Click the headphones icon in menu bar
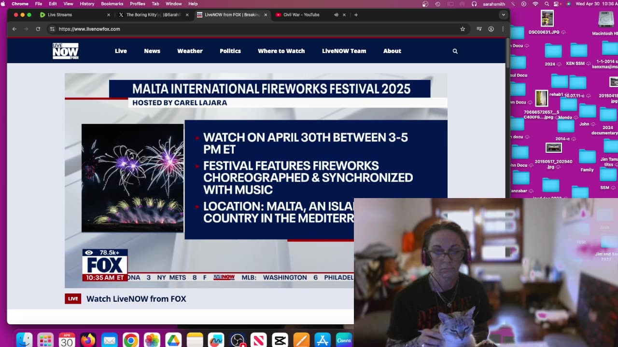 (x=474, y=4)
